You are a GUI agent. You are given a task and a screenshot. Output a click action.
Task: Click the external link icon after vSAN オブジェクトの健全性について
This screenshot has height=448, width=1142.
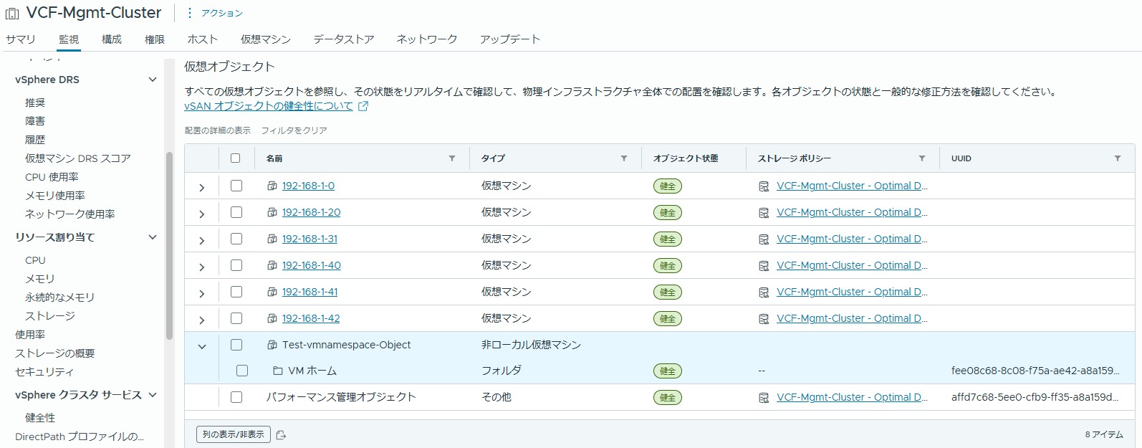pos(363,106)
